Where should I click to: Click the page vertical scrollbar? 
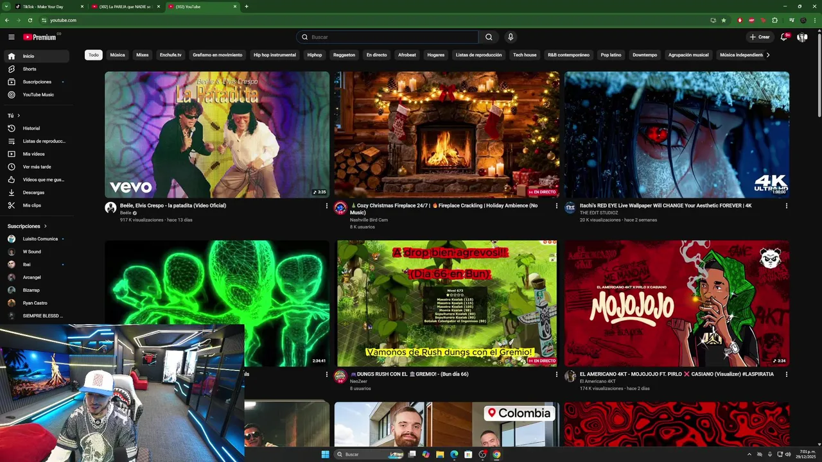click(x=819, y=77)
